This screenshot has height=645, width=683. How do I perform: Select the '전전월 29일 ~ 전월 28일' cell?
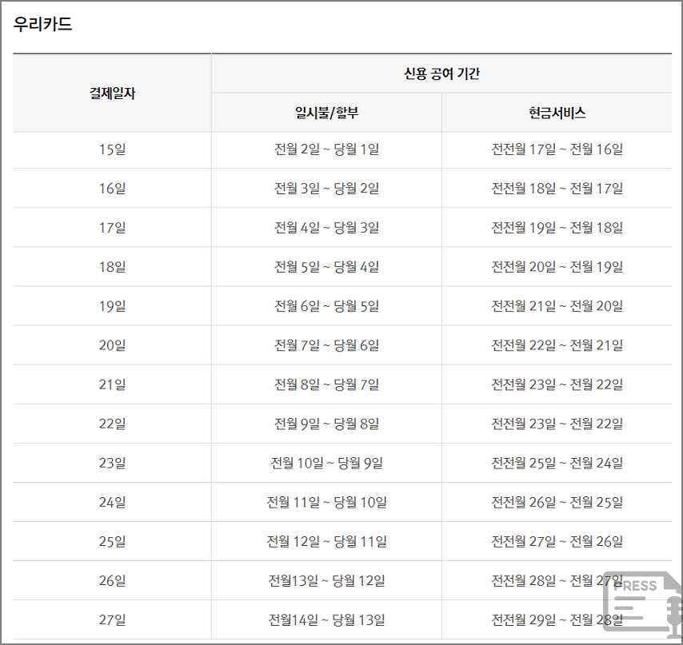557,619
